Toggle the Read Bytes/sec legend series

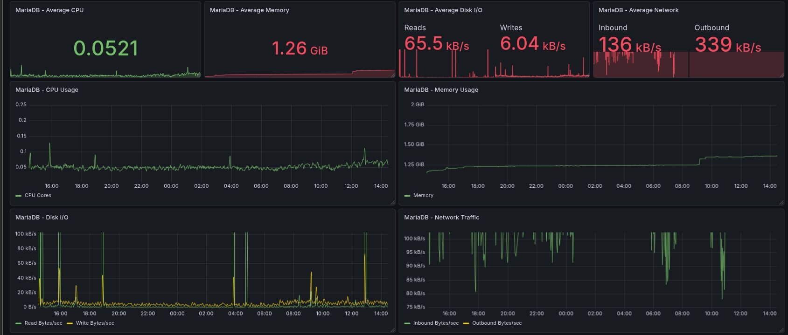coord(43,323)
